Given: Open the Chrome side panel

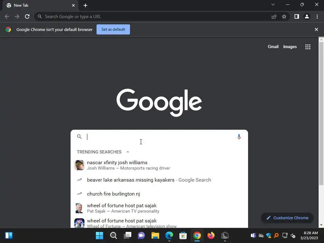Looking at the screenshot, I should 297,16.
